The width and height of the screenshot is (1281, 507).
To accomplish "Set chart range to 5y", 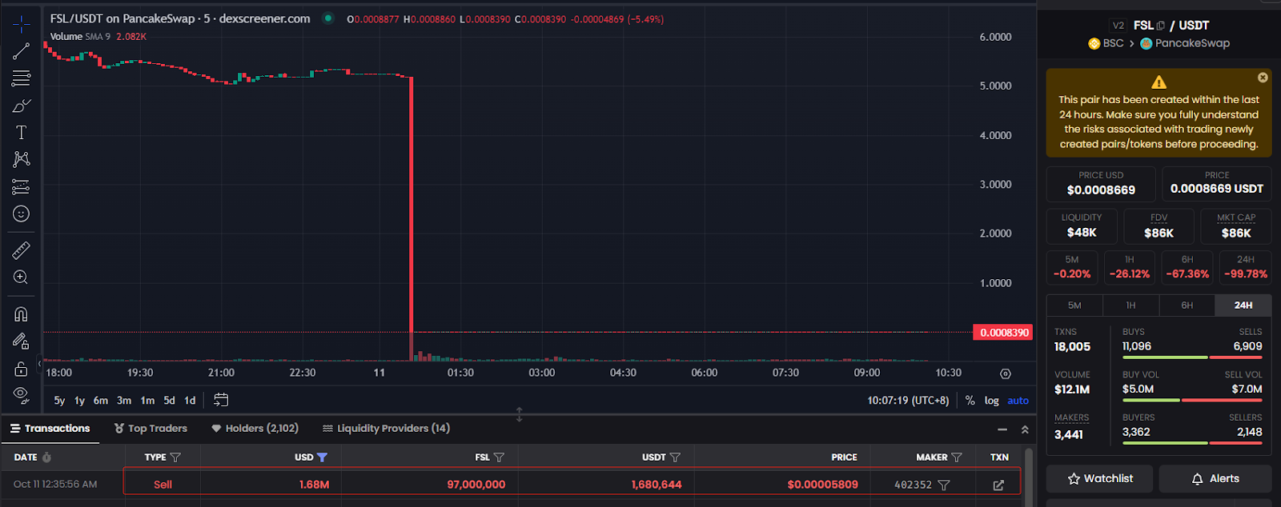I will click(59, 401).
